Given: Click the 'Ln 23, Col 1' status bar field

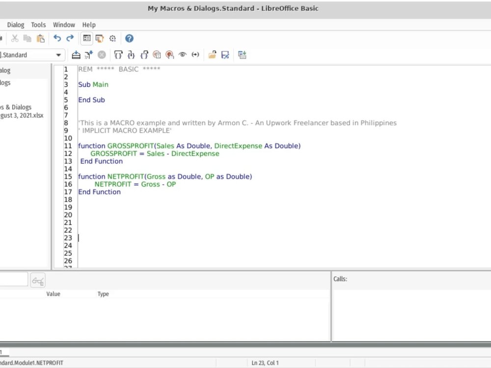Looking at the screenshot, I should (265, 363).
